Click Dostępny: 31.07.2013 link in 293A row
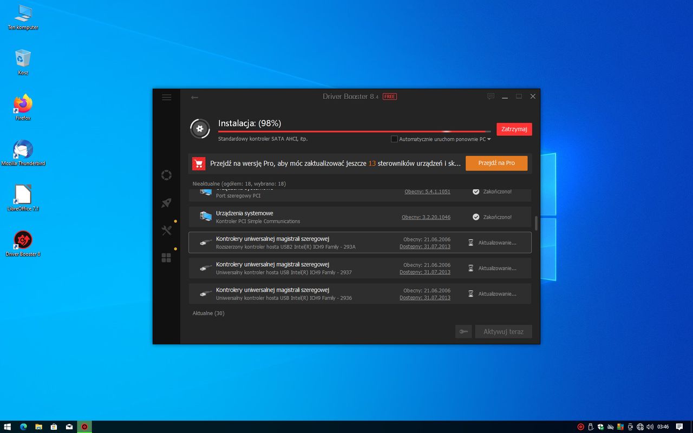 (x=425, y=246)
